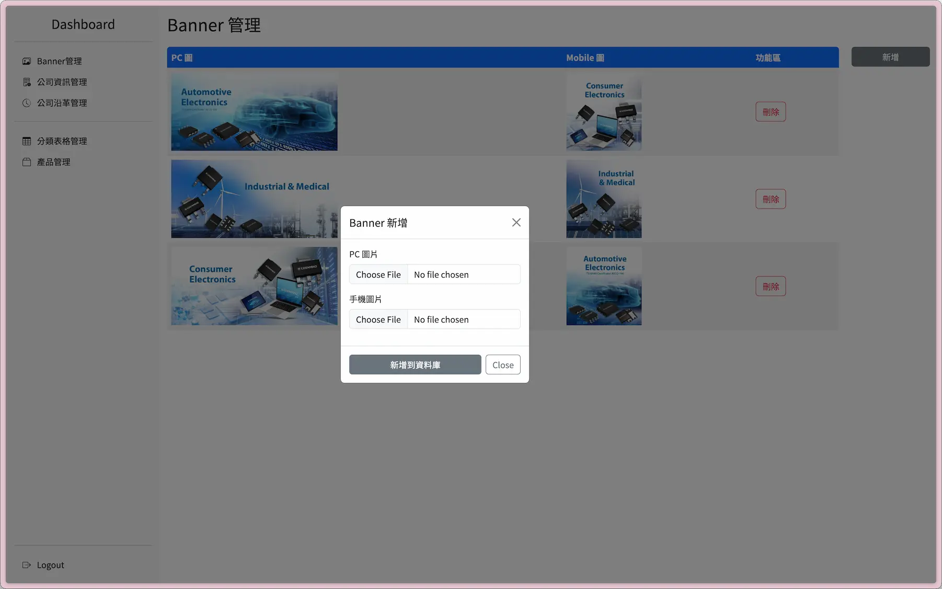The width and height of the screenshot is (942, 589).
Task: Open the 公司資訊管理 menu item
Action: pos(62,82)
